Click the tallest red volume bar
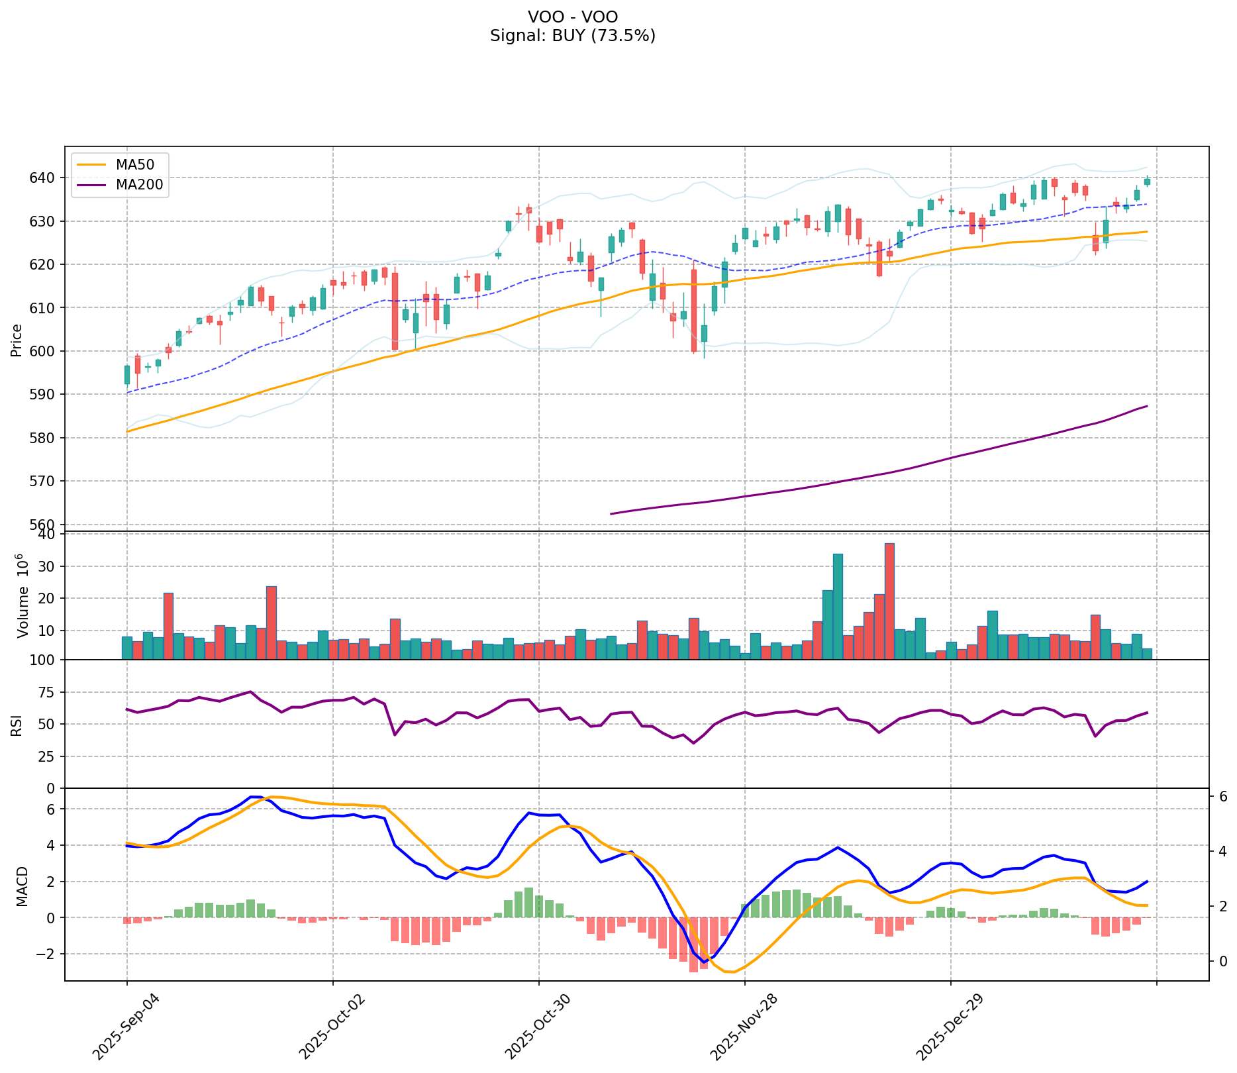 (x=889, y=600)
